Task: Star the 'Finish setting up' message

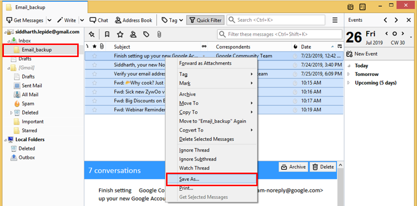Action: pos(94,56)
